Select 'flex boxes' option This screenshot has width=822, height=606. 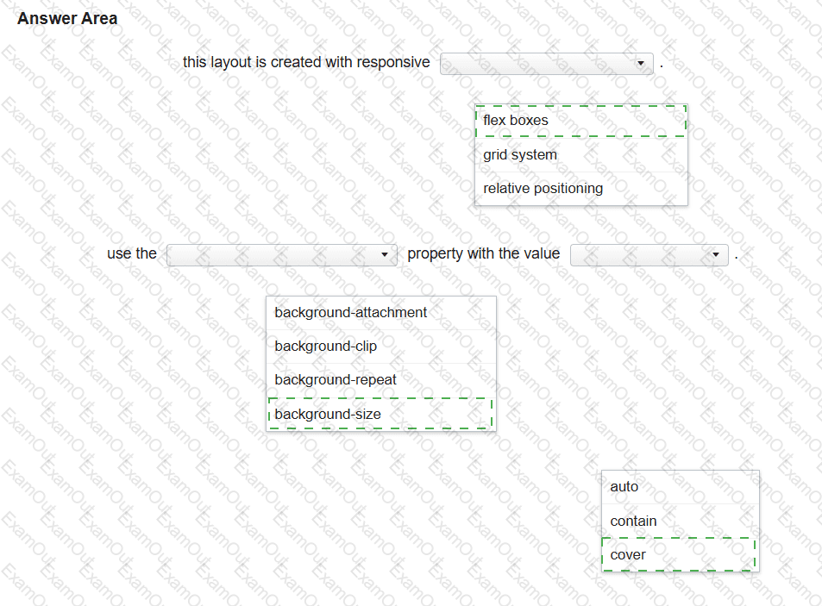coord(580,121)
